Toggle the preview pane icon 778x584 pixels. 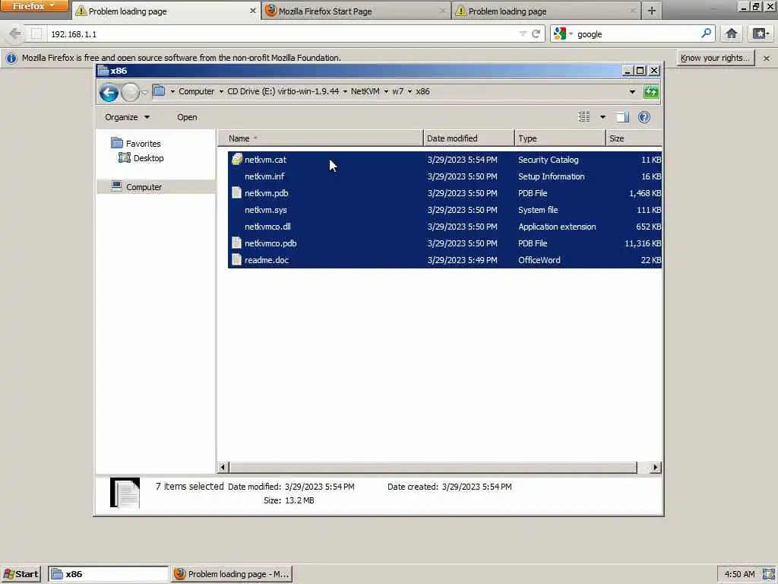pos(622,117)
